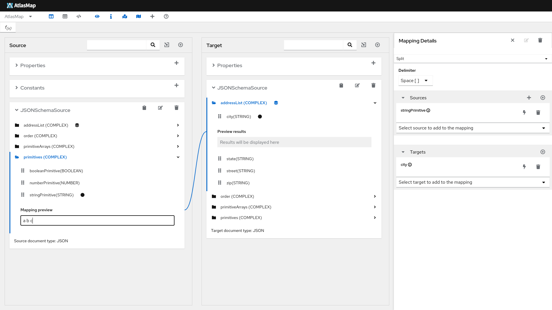Open the AtlasMap menu dropdown
This screenshot has width=552, height=310.
pos(30,16)
